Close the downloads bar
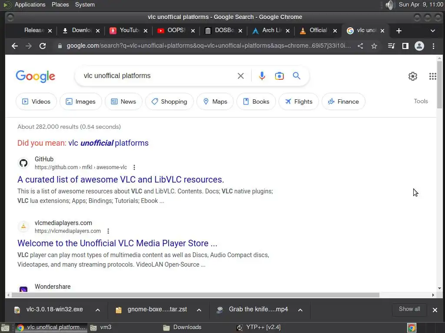 click(435, 310)
